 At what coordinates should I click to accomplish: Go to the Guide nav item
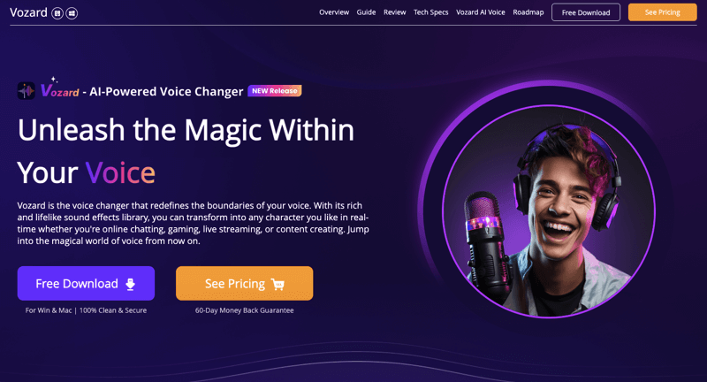366,12
